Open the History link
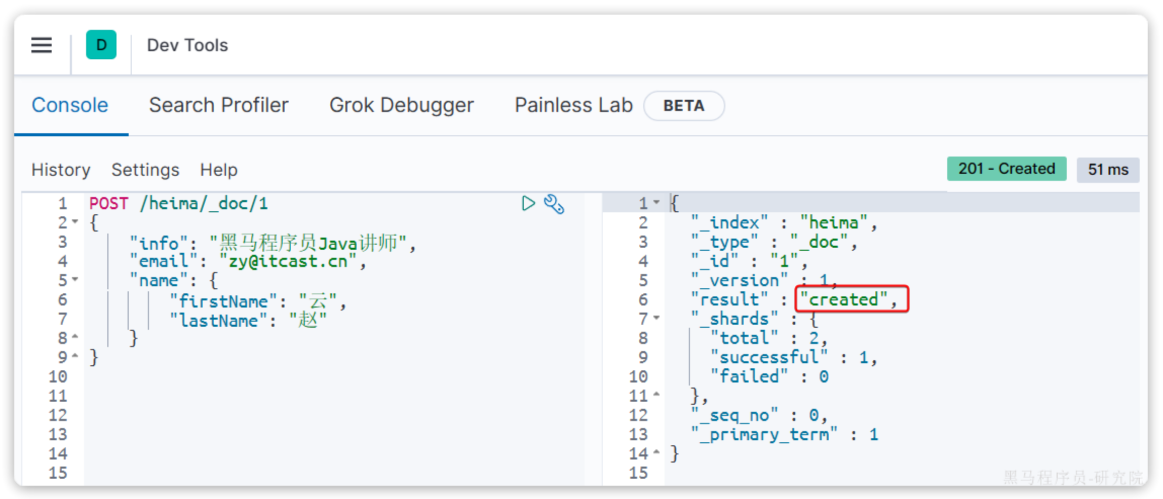The image size is (1163, 499). (x=61, y=170)
